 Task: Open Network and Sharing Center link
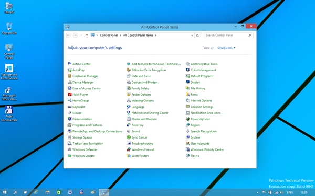point(150,113)
